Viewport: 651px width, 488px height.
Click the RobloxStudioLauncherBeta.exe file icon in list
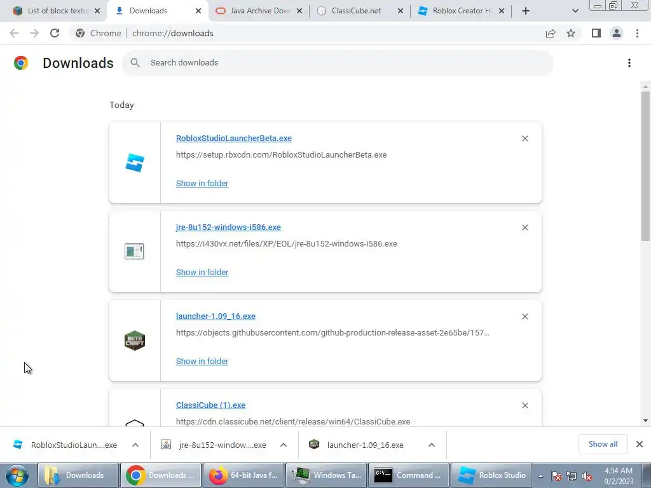tap(135, 163)
